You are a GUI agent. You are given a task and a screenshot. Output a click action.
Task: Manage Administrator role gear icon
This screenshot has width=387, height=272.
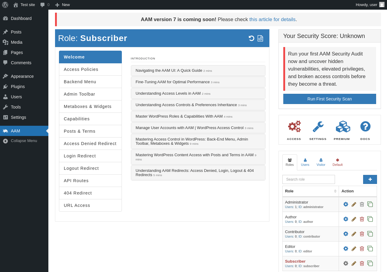pos(346,204)
